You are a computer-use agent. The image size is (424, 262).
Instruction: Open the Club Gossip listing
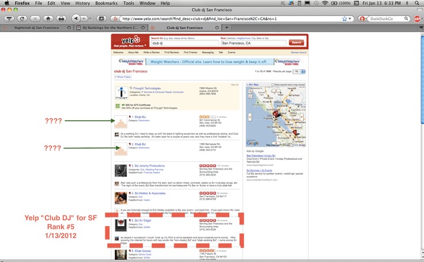[143, 251]
